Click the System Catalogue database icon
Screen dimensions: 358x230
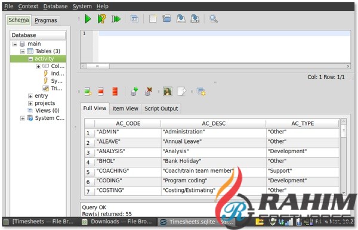(30, 118)
